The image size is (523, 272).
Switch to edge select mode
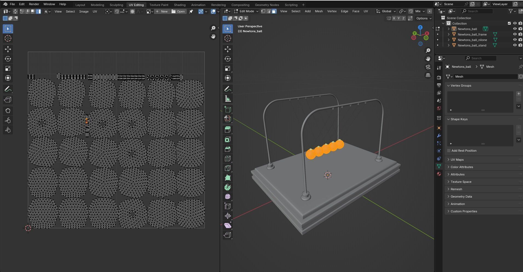[x=269, y=11]
